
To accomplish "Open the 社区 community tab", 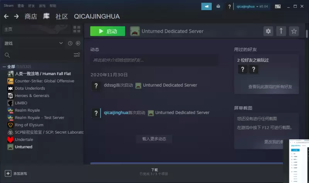I will [x=62, y=17].
